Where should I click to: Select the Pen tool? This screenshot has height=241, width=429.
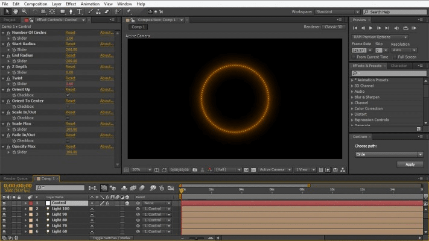[x=70, y=11]
